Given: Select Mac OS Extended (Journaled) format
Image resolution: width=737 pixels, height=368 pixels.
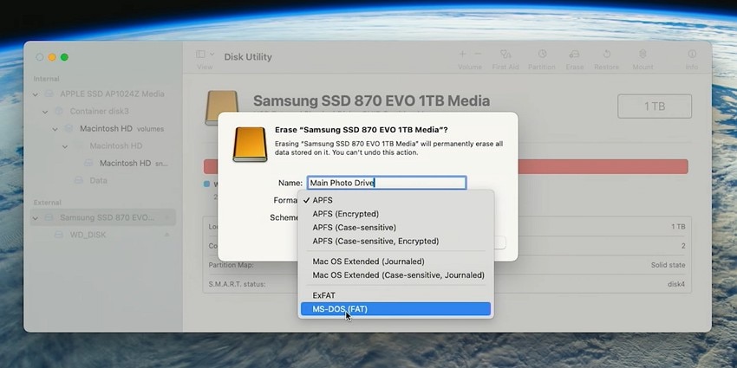Looking at the screenshot, I should point(395,261).
